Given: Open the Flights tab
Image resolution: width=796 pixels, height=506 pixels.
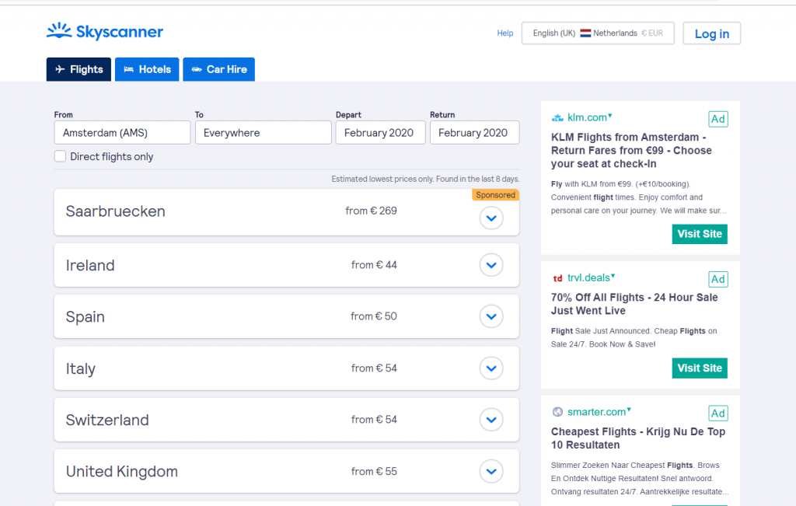Looking at the screenshot, I should (79, 69).
